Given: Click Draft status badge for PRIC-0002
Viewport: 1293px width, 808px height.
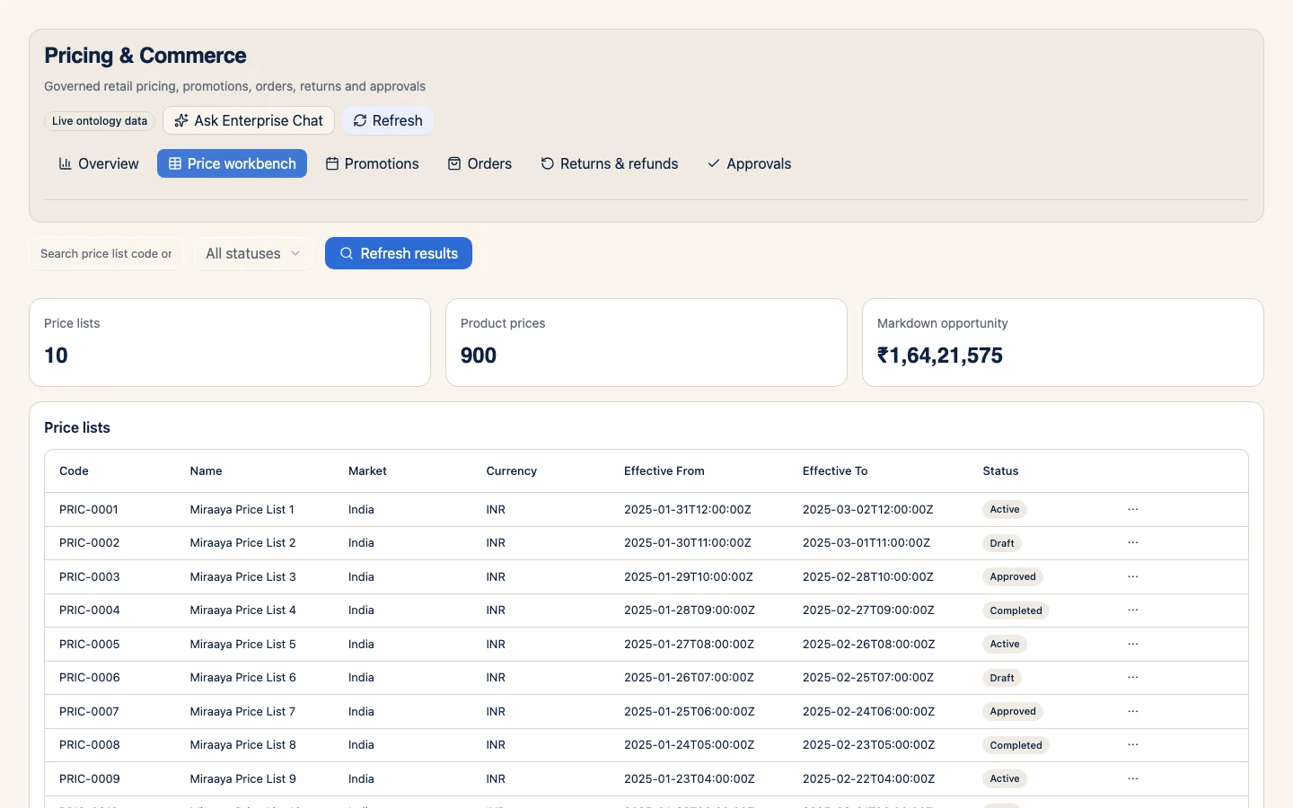Looking at the screenshot, I should coord(1002,543).
